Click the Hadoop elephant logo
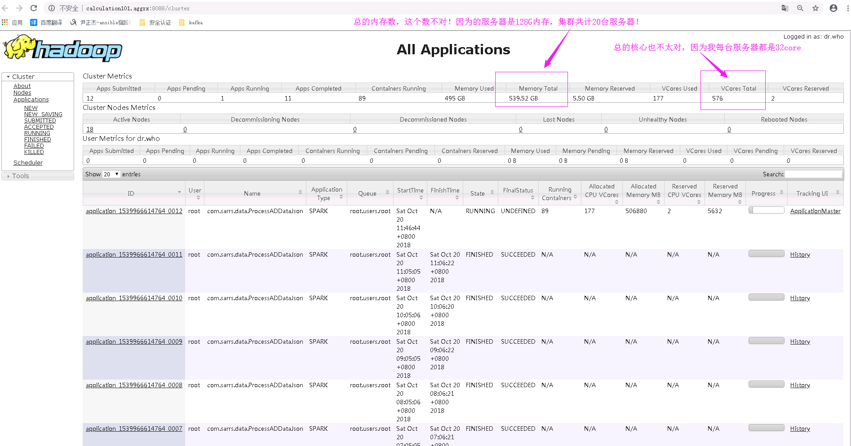Image resolution: width=851 pixels, height=446 pixels. (x=63, y=48)
